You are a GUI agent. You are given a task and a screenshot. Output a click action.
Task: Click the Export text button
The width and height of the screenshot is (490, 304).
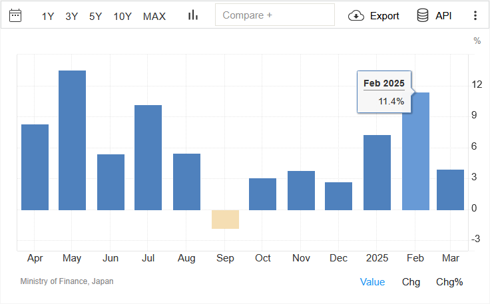(x=384, y=16)
